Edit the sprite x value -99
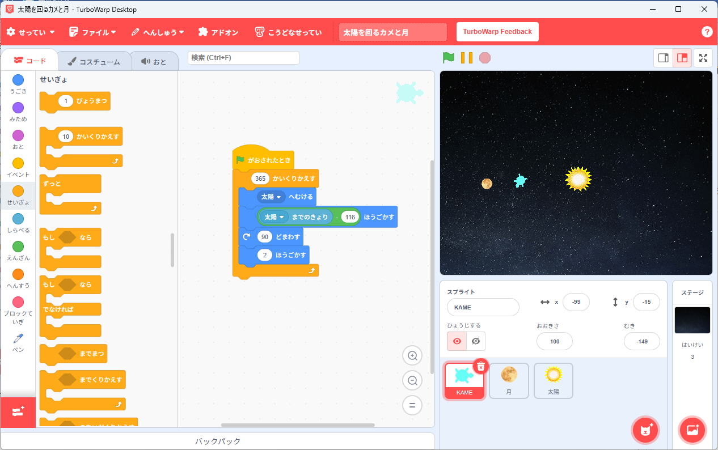This screenshot has height=450, width=718. point(576,302)
